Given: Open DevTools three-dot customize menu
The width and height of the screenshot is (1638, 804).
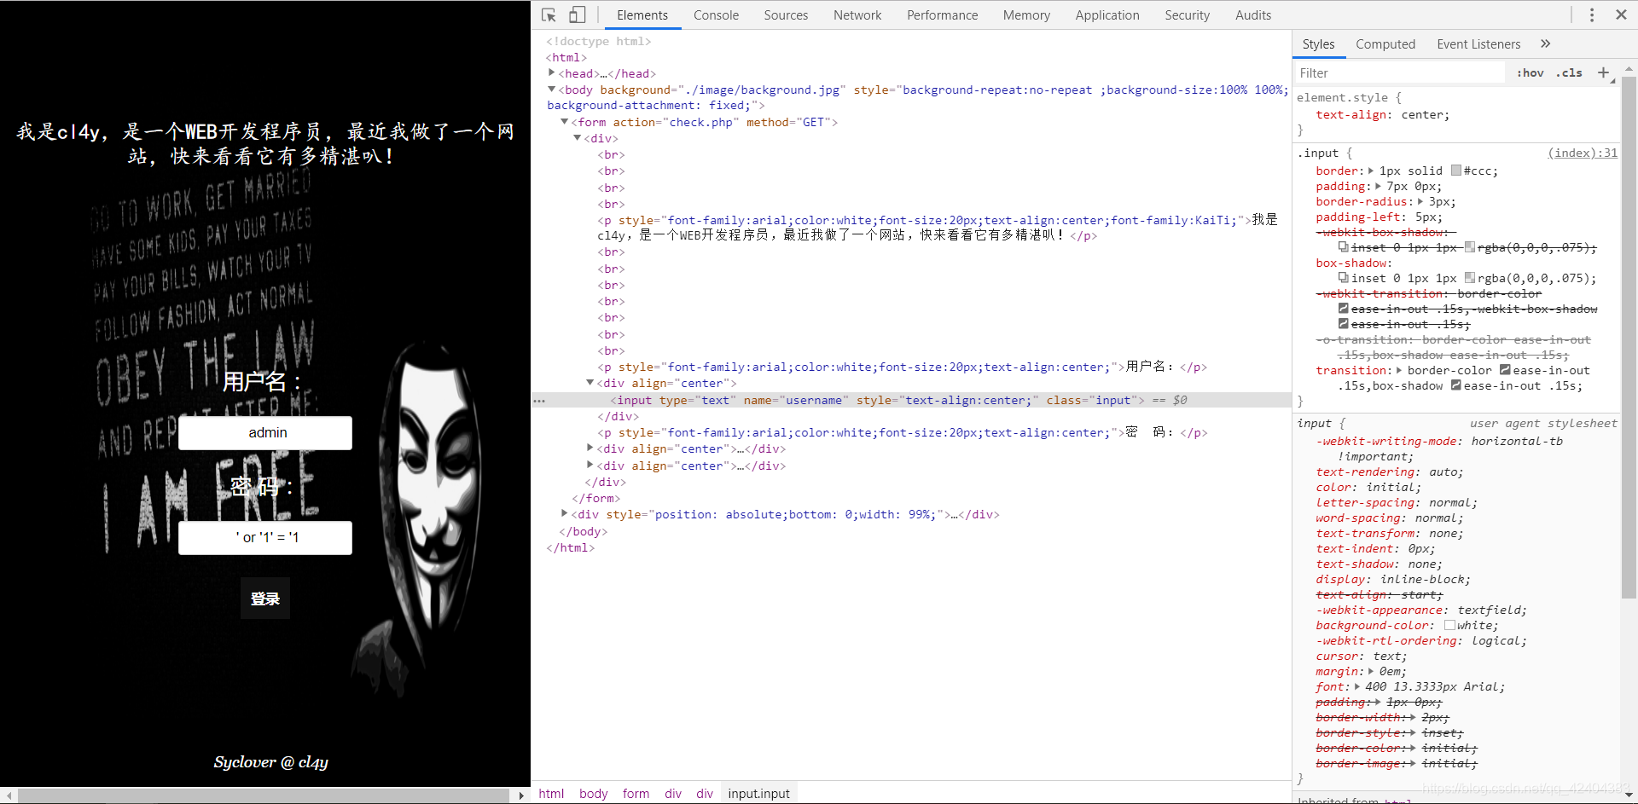Looking at the screenshot, I should click(1592, 14).
